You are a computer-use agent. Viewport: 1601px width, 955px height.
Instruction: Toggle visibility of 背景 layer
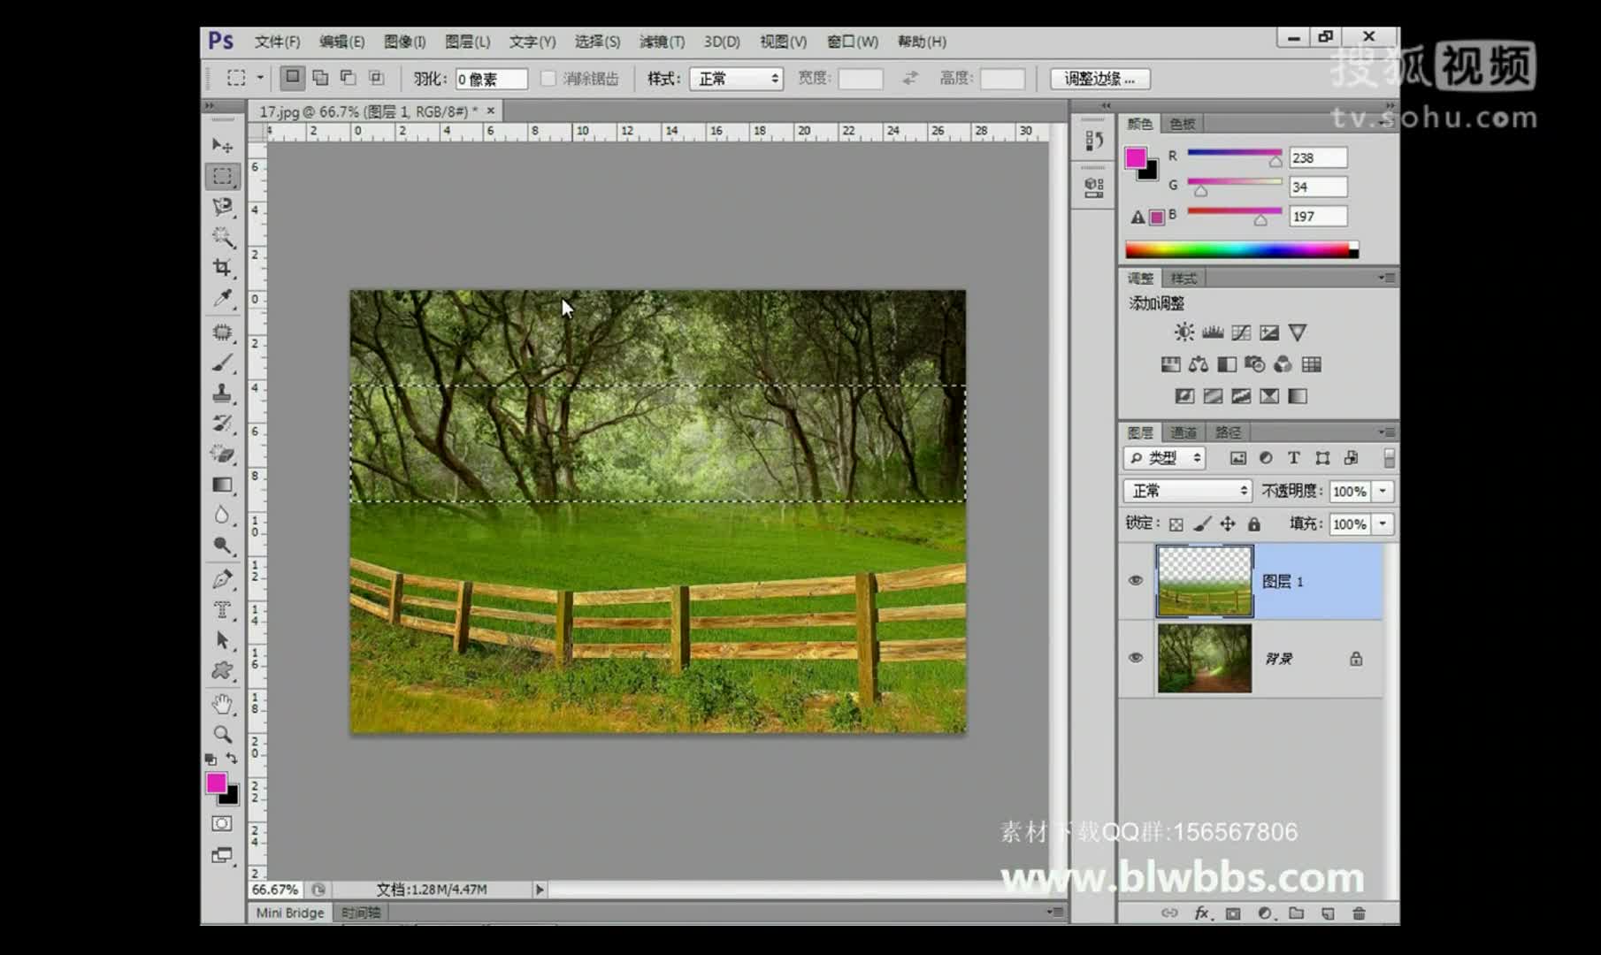(x=1136, y=658)
